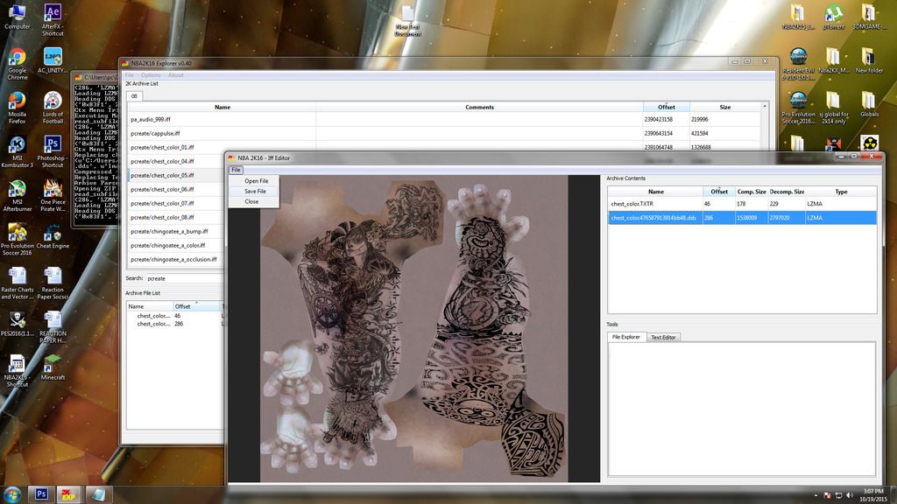Viewport: 897px width, 504px height.
Task: Open Raster Charts and Vector document icon
Action: point(18,284)
